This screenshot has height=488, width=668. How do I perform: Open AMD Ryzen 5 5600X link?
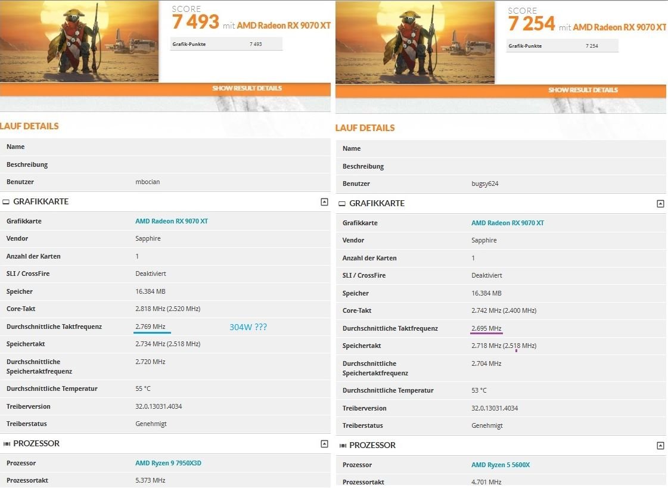point(501,465)
